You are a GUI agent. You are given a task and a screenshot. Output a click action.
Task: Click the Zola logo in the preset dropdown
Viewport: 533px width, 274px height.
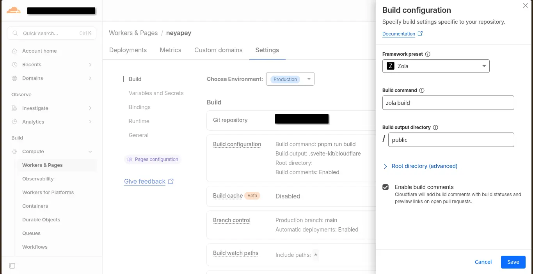[x=390, y=66]
